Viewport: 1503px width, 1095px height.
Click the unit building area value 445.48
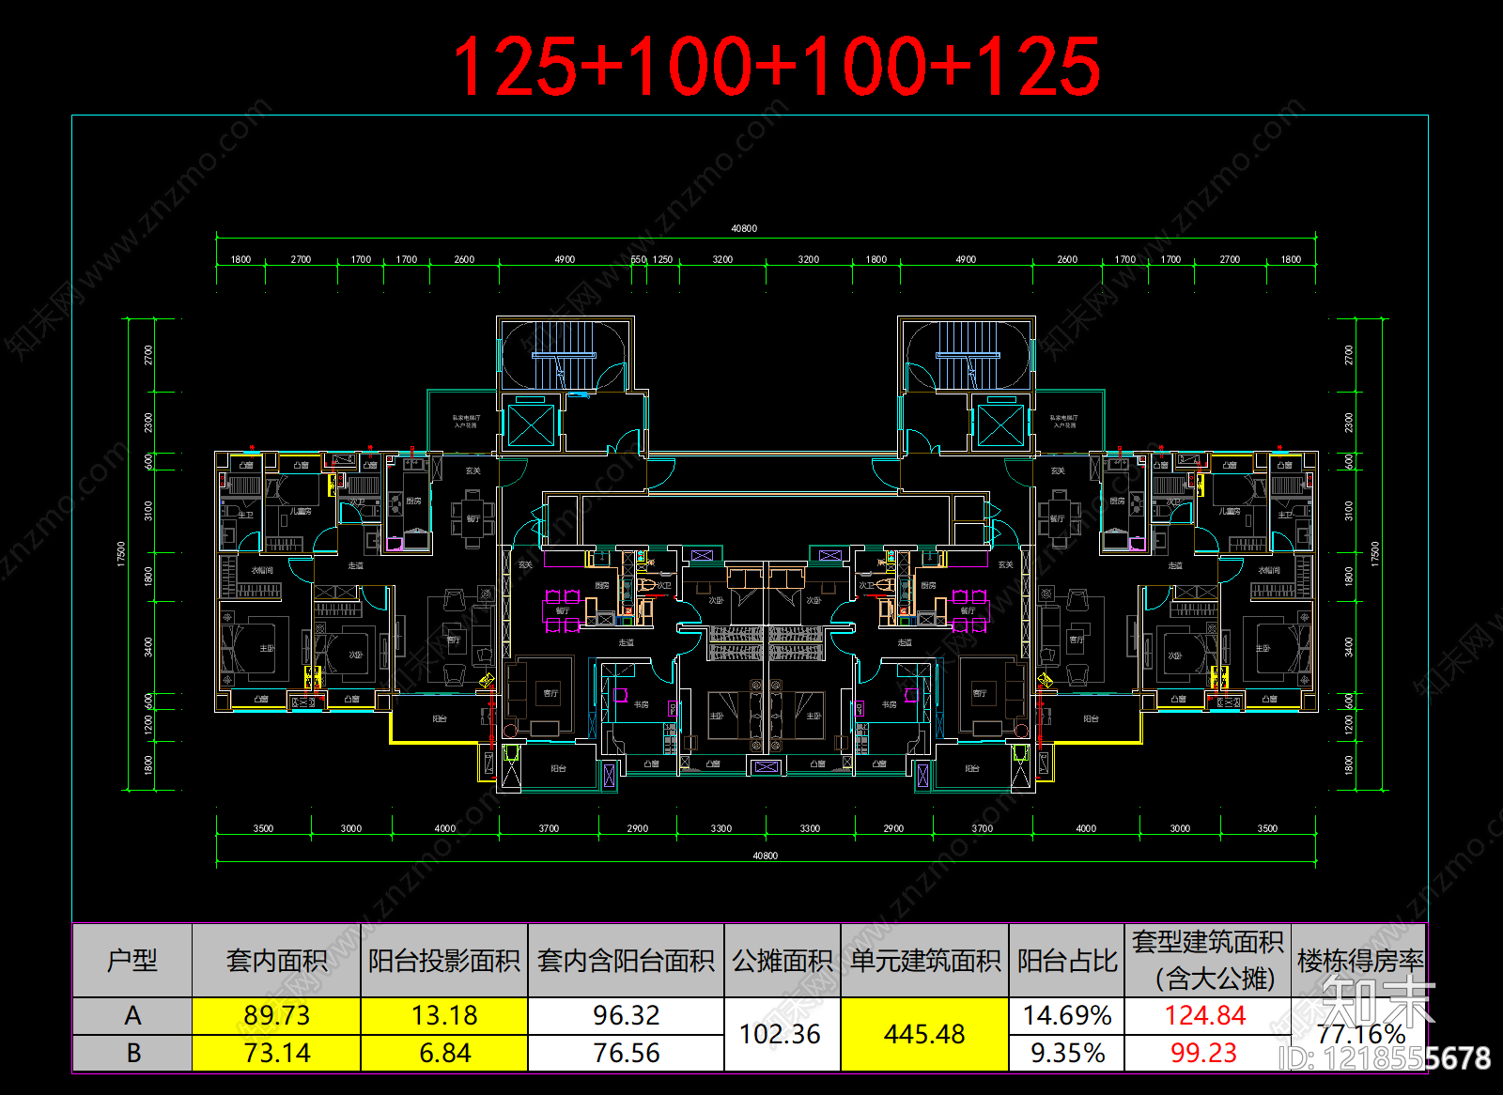924,1034
